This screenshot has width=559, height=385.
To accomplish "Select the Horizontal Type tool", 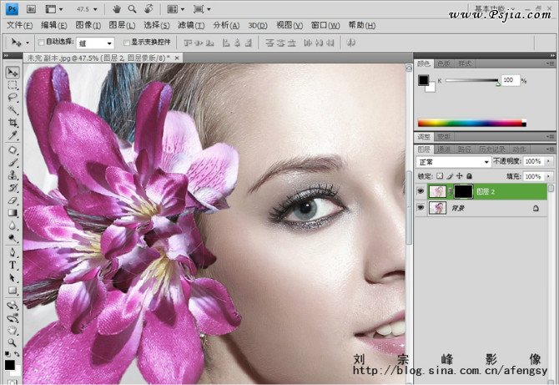I will point(13,265).
